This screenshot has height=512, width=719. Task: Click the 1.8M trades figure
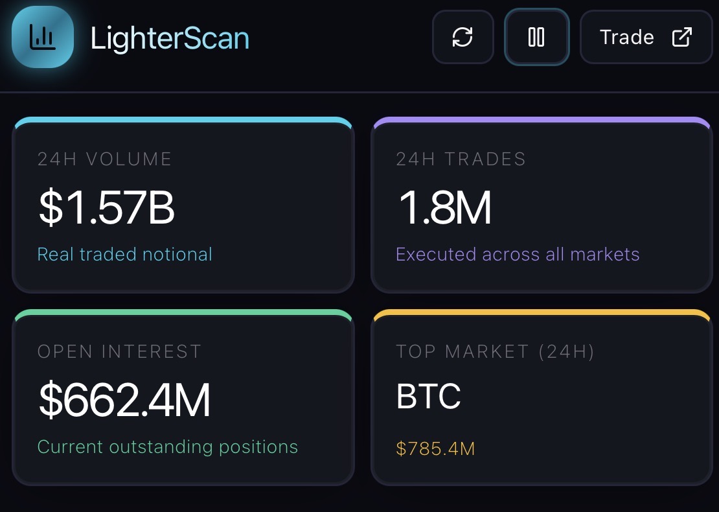444,208
